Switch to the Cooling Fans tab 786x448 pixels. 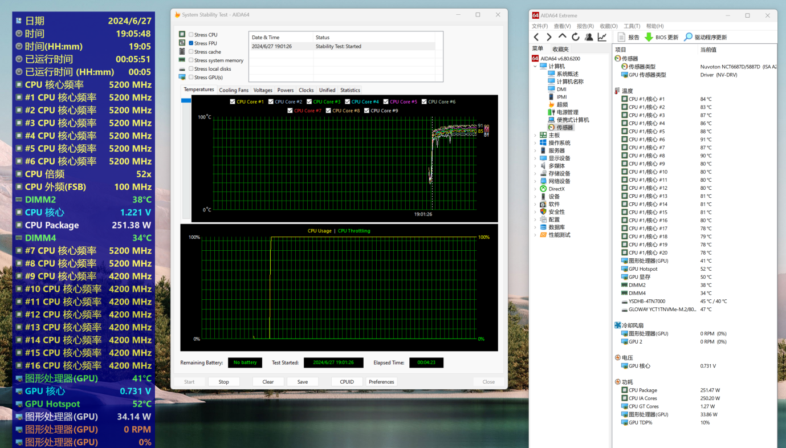click(x=234, y=90)
